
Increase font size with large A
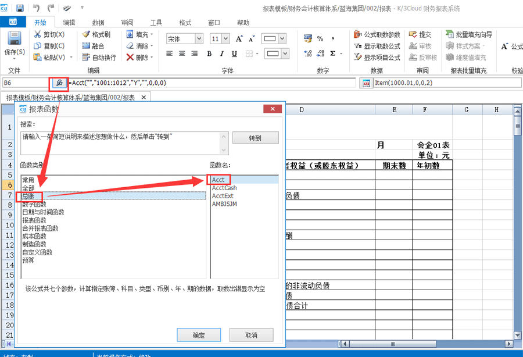coord(239,39)
